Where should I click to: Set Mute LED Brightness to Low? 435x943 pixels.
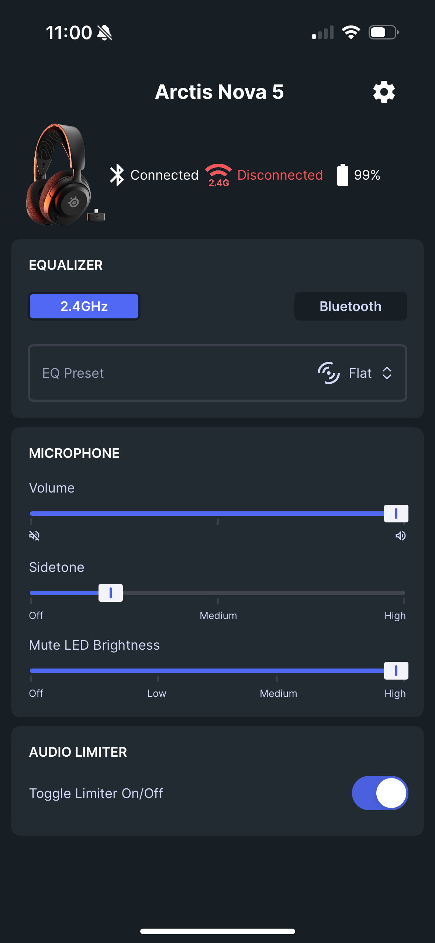pyautogui.click(x=158, y=671)
